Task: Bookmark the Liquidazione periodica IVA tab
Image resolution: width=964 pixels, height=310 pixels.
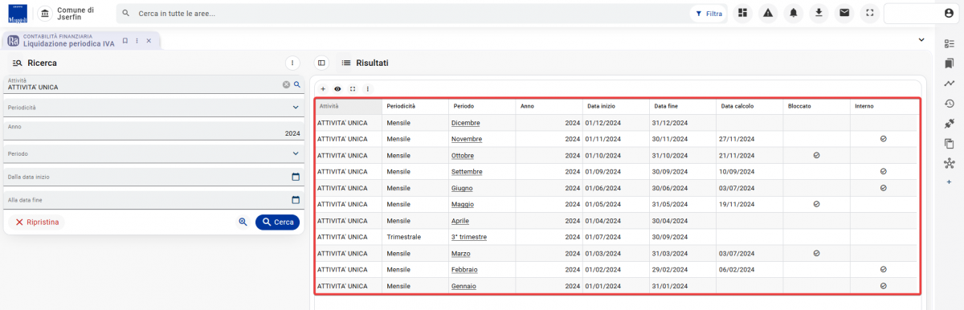Action: coord(125,40)
